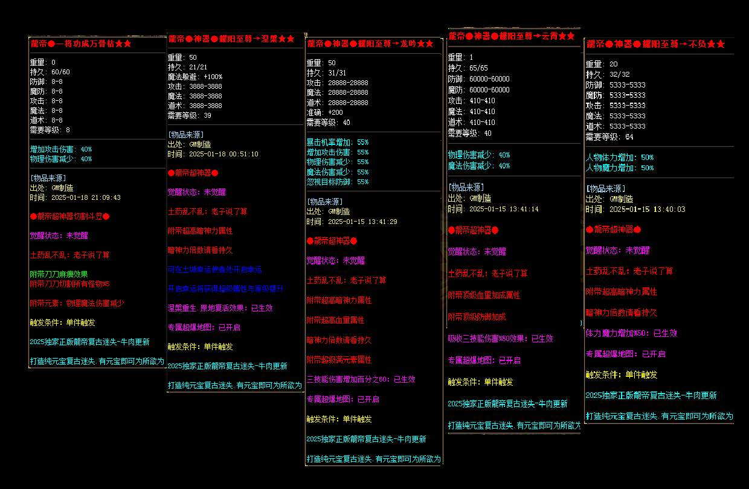Viewport: 749px width, 489px height.
Task: Click the 人物魔力增加 50% attribute
Action: point(619,168)
